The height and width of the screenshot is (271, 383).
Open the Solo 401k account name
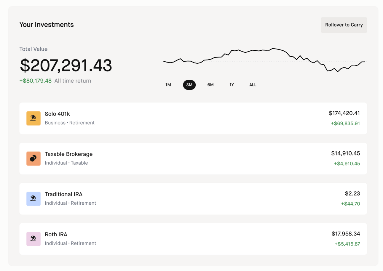pyautogui.click(x=57, y=114)
